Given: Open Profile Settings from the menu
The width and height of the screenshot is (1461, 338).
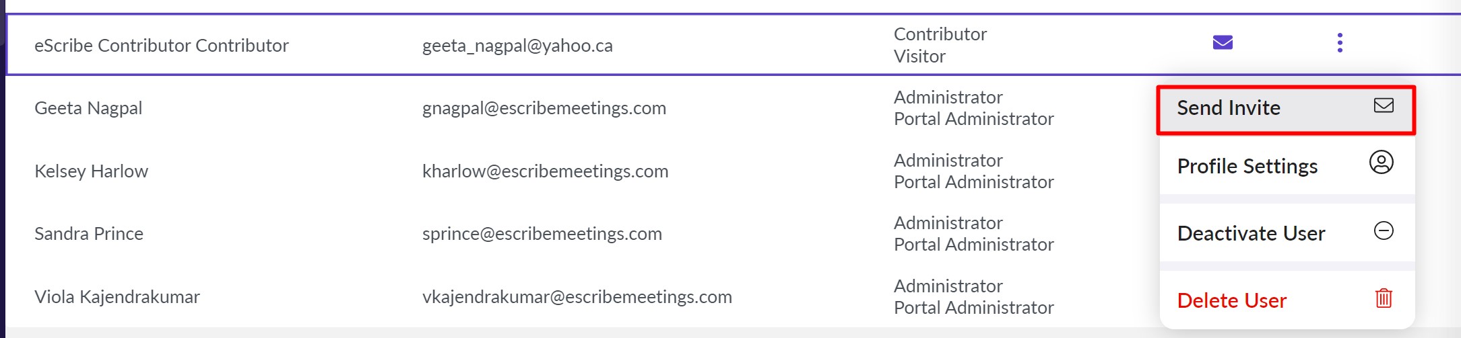Looking at the screenshot, I should pyautogui.click(x=1247, y=167).
